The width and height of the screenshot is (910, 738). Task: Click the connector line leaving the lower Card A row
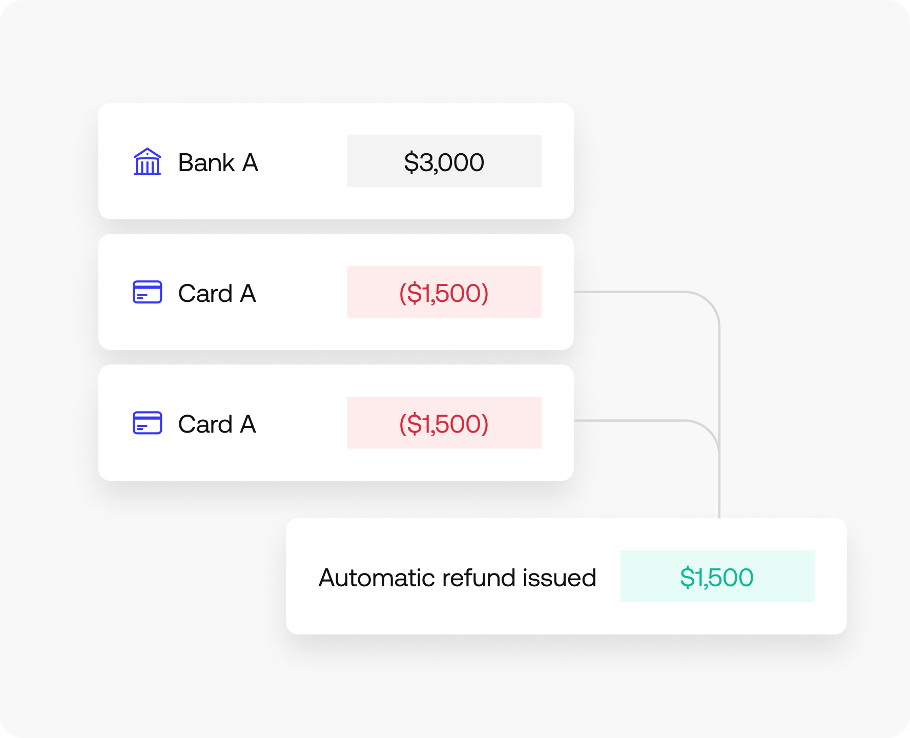(630, 421)
